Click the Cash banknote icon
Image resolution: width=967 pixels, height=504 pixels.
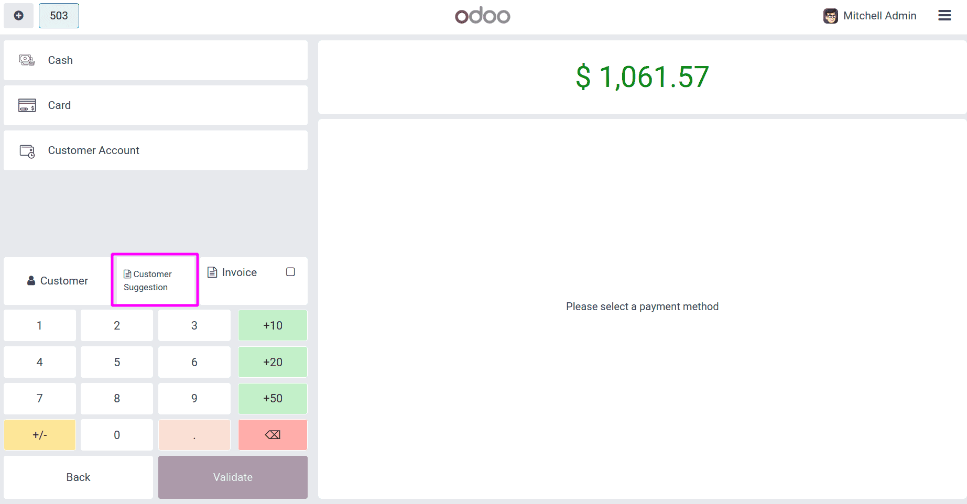pyautogui.click(x=27, y=60)
